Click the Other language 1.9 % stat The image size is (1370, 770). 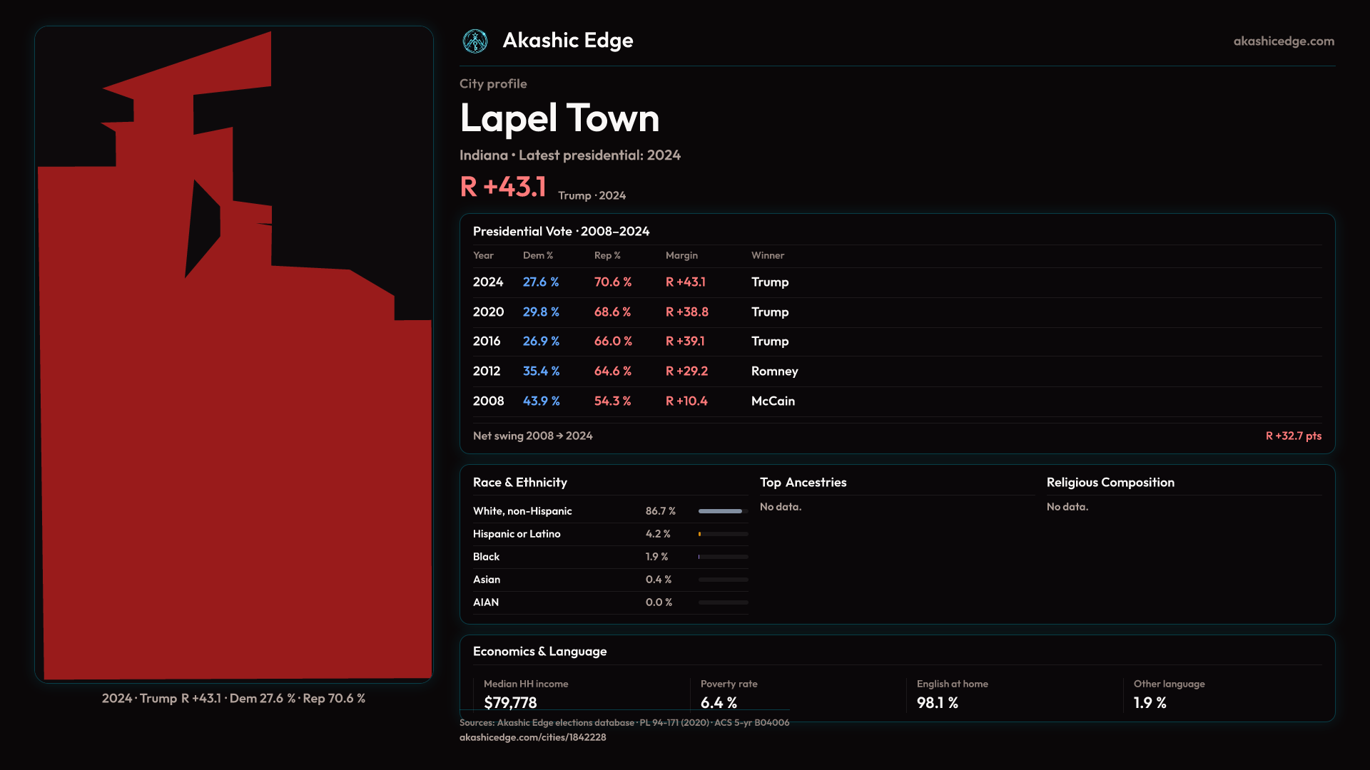(1150, 702)
